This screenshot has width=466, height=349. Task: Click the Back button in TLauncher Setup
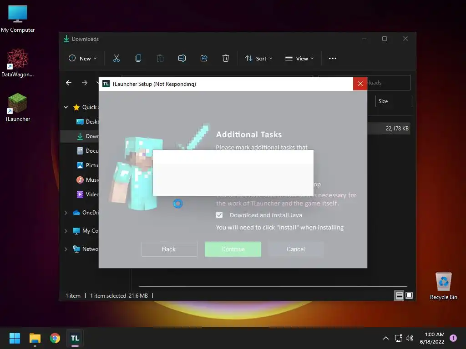[169, 249]
